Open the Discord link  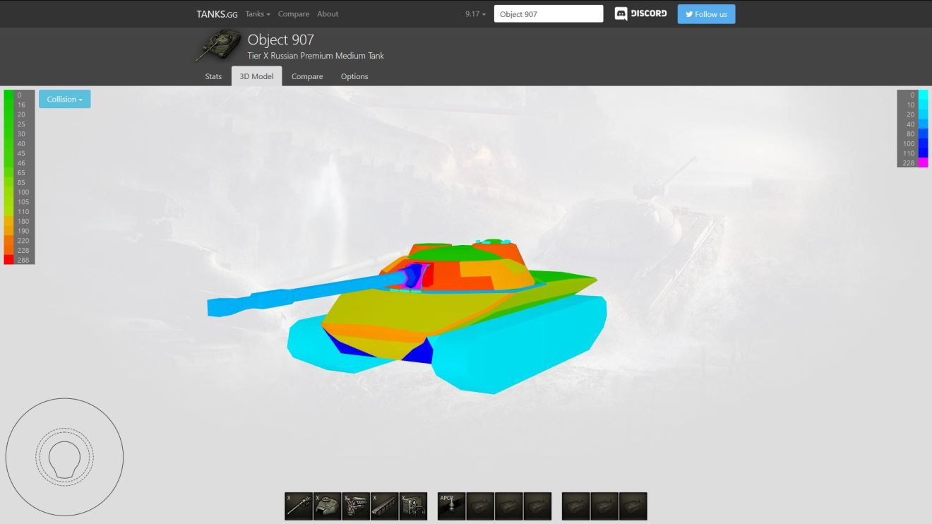[640, 14]
